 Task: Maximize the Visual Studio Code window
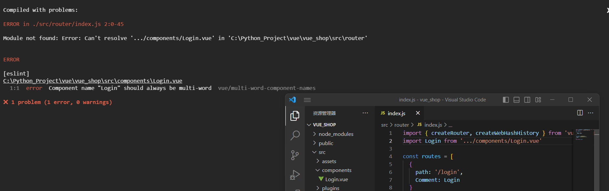[571, 100]
